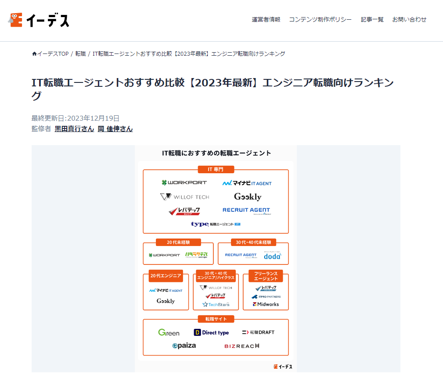Click the イーデス site logo
Screen dimensions: 443x378
pos(39,20)
